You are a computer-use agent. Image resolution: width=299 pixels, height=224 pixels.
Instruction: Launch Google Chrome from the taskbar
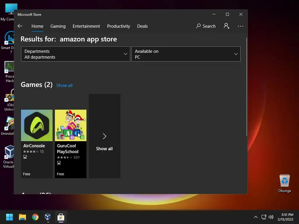point(35,217)
